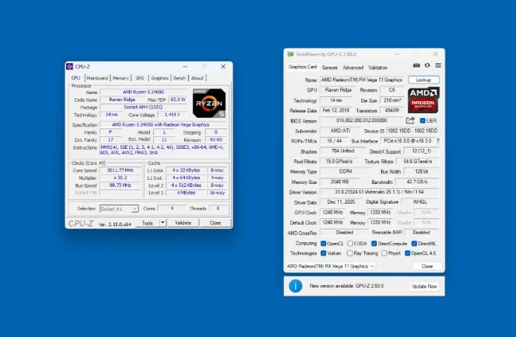This screenshot has height=337, width=516.
Task: Toggle the Ray Tracing checkbox
Action: point(350,253)
